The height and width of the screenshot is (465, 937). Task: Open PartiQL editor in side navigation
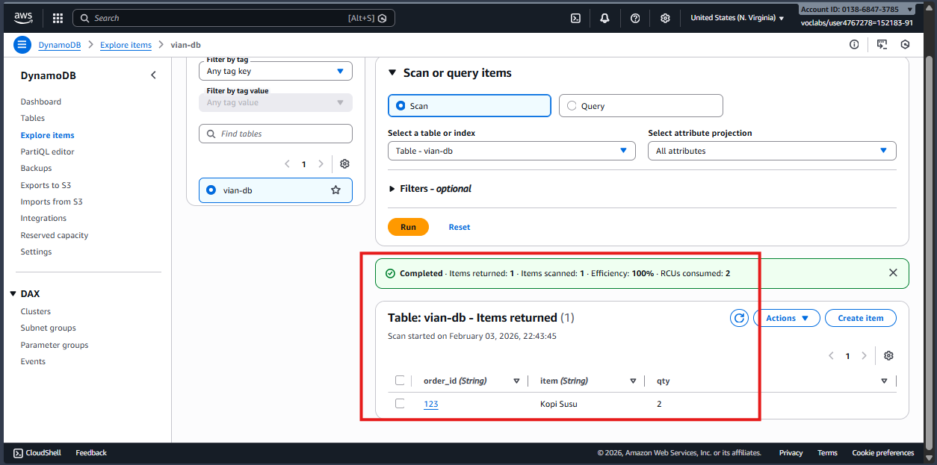(x=48, y=152)
